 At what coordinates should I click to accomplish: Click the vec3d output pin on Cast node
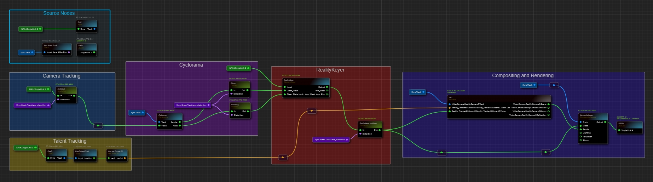pyautogui.click(x=125, y=158)
